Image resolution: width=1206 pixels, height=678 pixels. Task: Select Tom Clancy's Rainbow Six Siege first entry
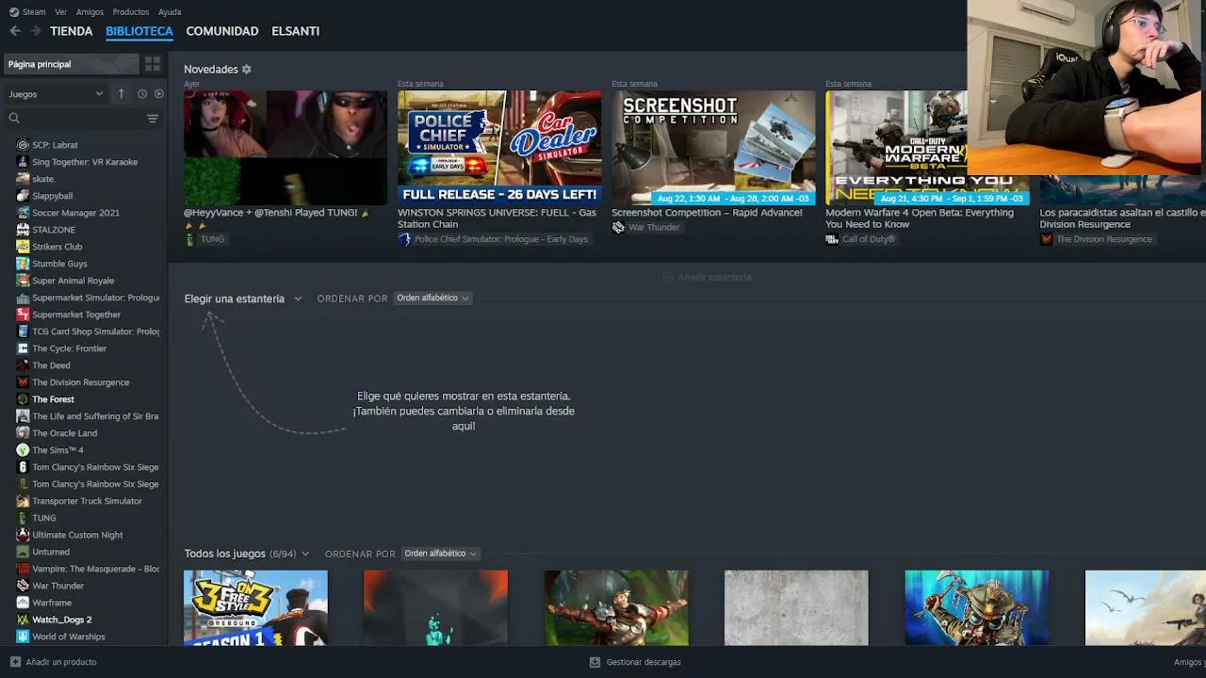95,467
